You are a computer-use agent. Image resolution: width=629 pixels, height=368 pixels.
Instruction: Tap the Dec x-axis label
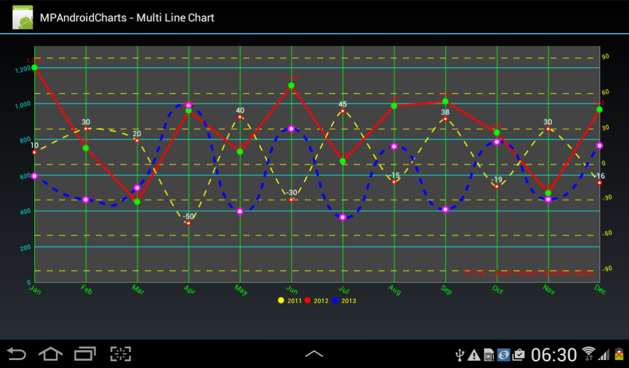click(600, 290)
